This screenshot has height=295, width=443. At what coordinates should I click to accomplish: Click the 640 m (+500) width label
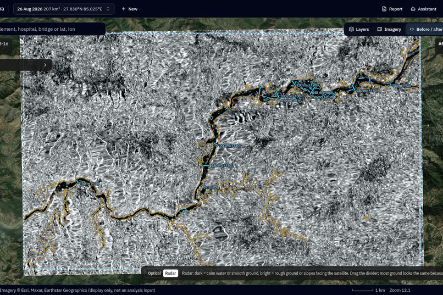click(x=322, y=93)
